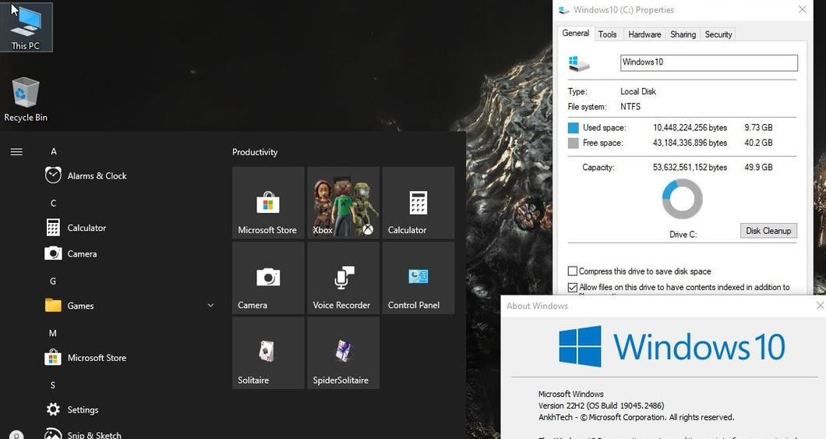Toggle Compress this drive checkbox
This screenshot has width=826, height=439.
pos(573,271)
